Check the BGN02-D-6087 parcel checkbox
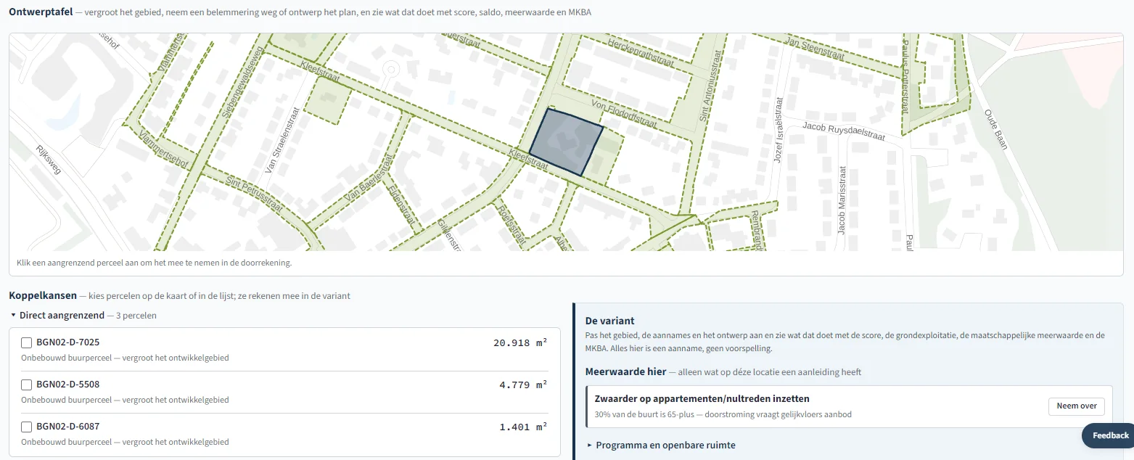Screen dimensions: 1134x460 click(26, 427)
